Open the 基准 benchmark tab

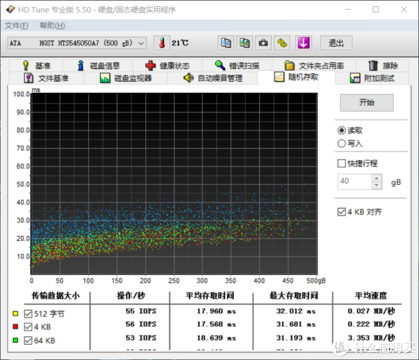point(36,66)
